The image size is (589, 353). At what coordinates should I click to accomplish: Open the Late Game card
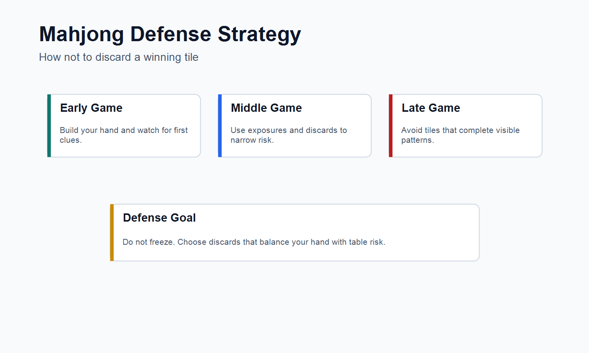[x=466, y=126]
